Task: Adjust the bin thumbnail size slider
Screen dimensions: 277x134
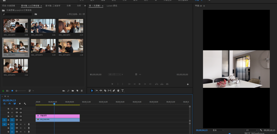Action: [x=21, y=91]
